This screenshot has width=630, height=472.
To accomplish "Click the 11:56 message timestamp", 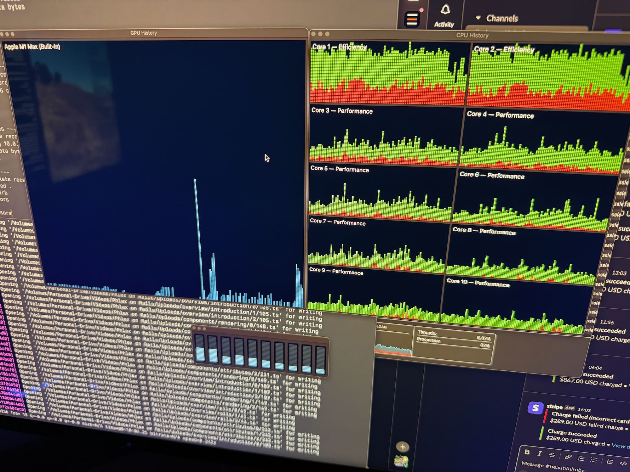I will click(x=607, y=322).
